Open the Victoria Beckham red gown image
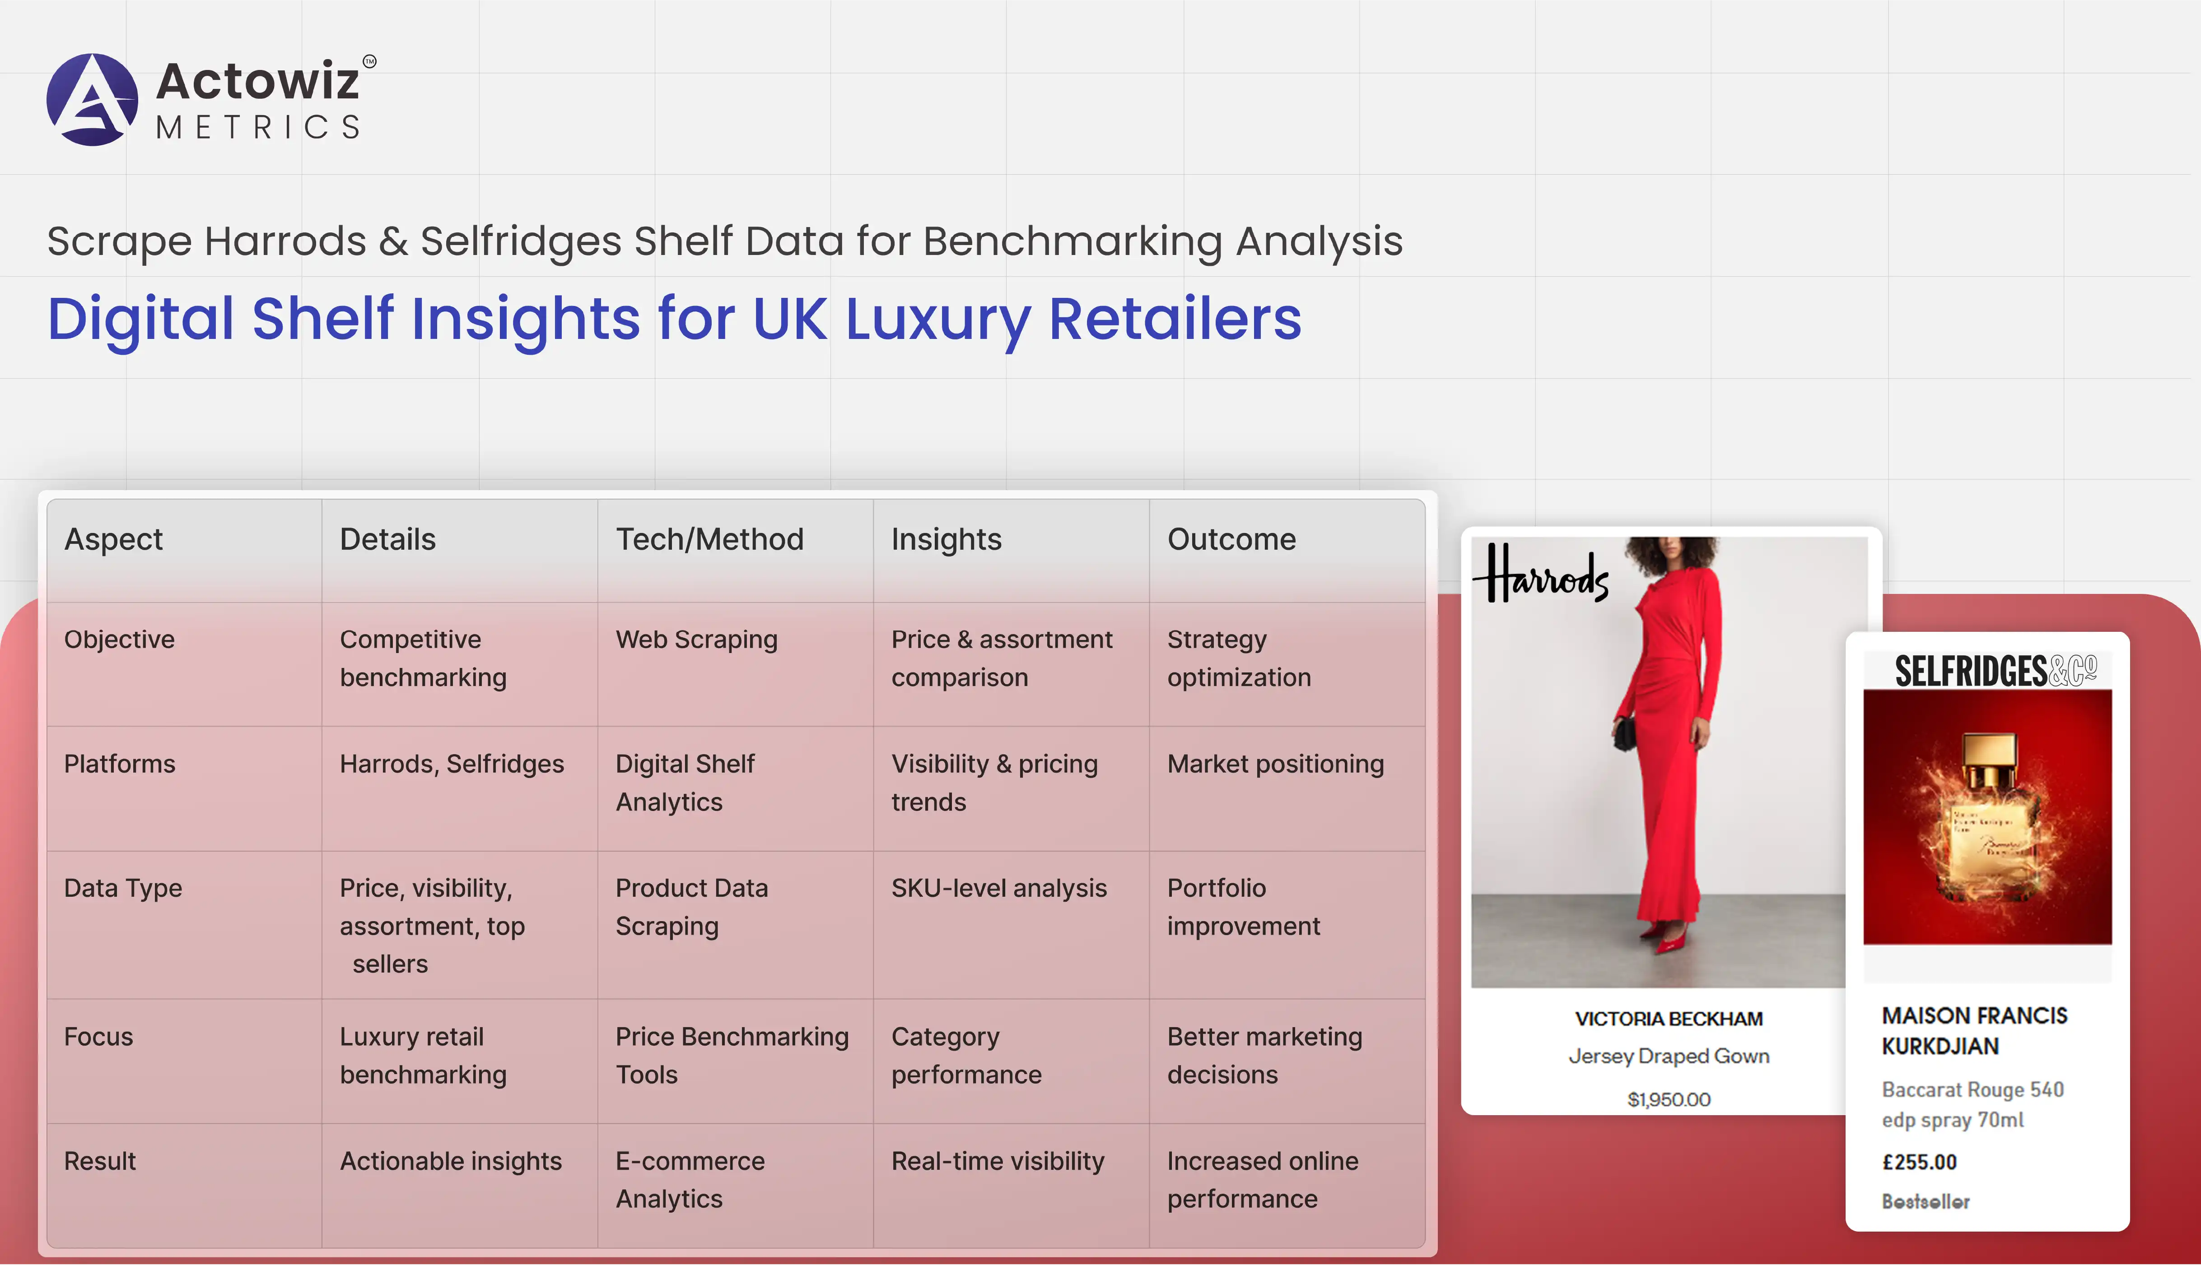This screenshot has width=2201, height=1265. (x=1667, y=765)
